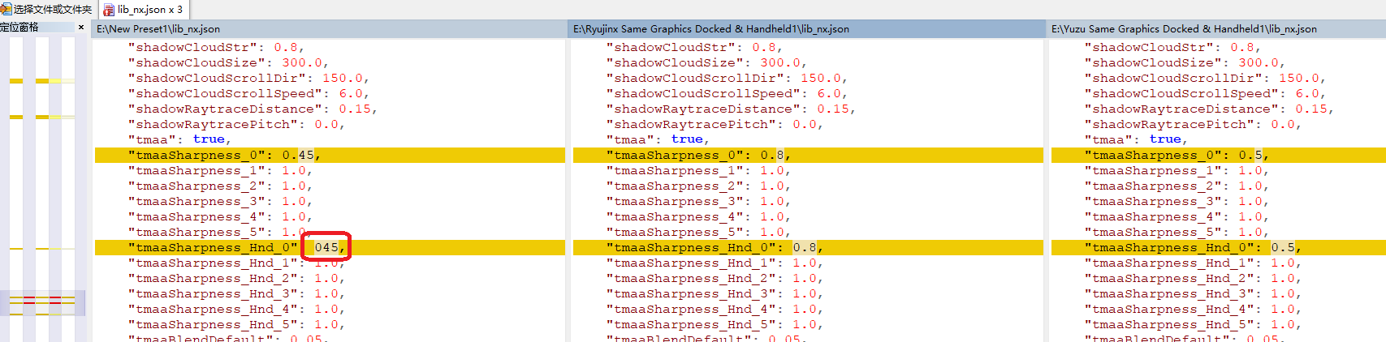Click the "tmaa": true line in Yuzu pane
This screenshot has width=1386, height=342.
(x=1136, y=139)
